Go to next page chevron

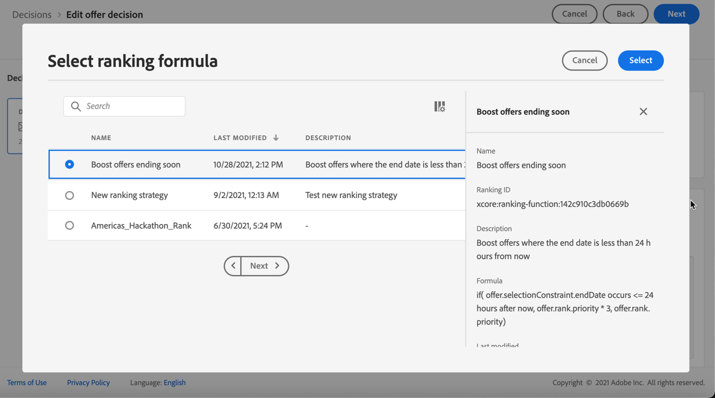coord(277,266)
